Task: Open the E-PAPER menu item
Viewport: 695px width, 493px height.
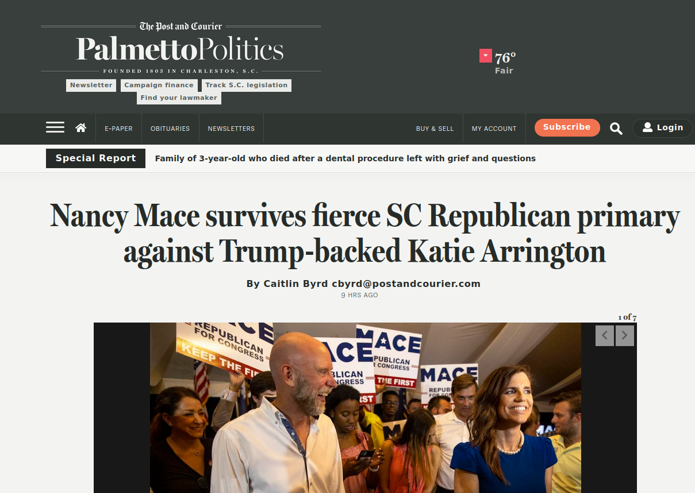Action: tap(118, 129)
